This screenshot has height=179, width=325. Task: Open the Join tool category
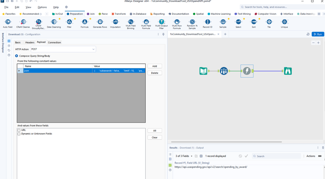91,14
